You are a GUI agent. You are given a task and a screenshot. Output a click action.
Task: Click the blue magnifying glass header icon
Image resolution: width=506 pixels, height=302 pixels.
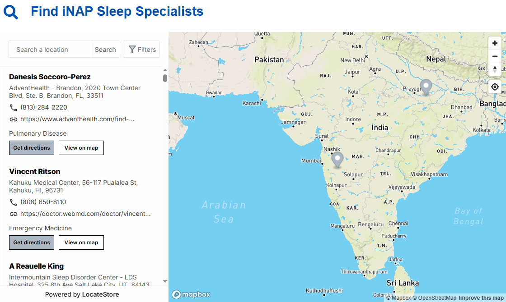(x=11, y=12)
